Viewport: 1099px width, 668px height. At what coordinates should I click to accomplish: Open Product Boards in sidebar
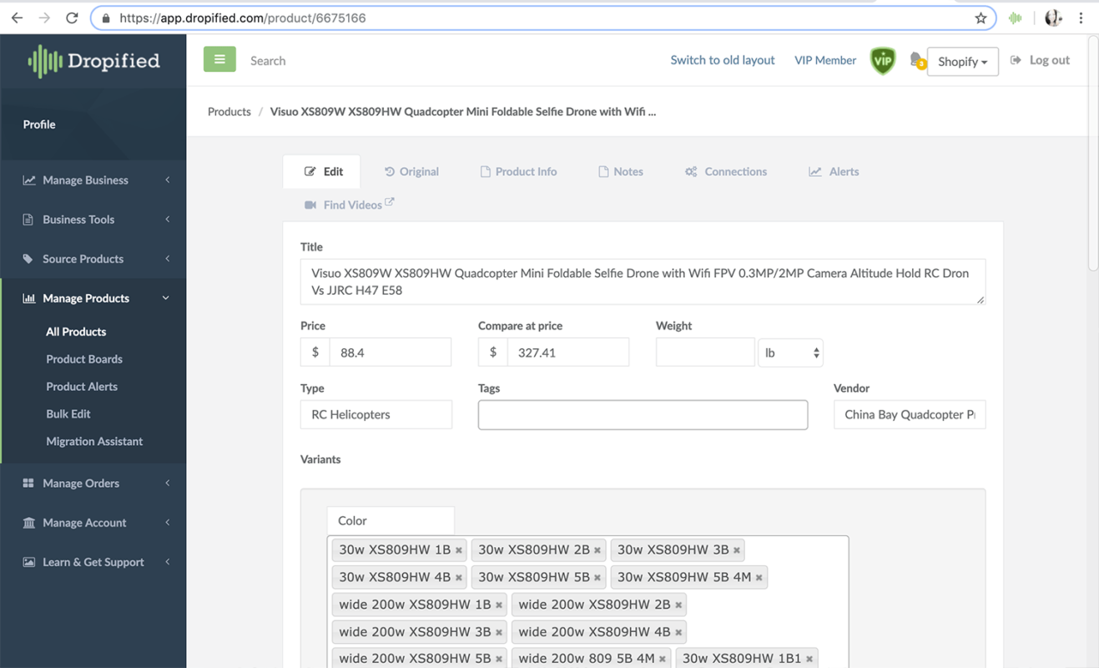[84, 359]
